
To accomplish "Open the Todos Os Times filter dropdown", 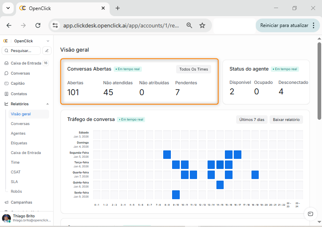I will click(x=193, y=69).
